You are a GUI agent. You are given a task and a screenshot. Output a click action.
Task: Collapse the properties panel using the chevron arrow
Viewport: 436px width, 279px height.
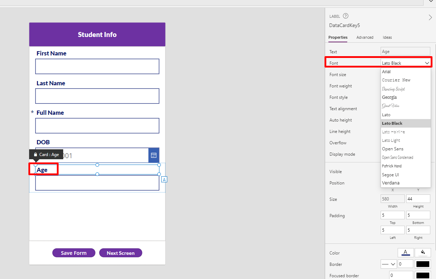[x=430, y=17]
